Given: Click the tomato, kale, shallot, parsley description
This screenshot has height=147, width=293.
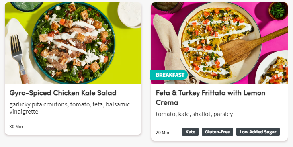Looking at the screenshot, I should coord(195,114).
